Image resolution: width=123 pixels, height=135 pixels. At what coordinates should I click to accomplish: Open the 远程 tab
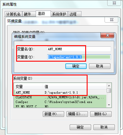pyautogui.click(x=75, y=14)
